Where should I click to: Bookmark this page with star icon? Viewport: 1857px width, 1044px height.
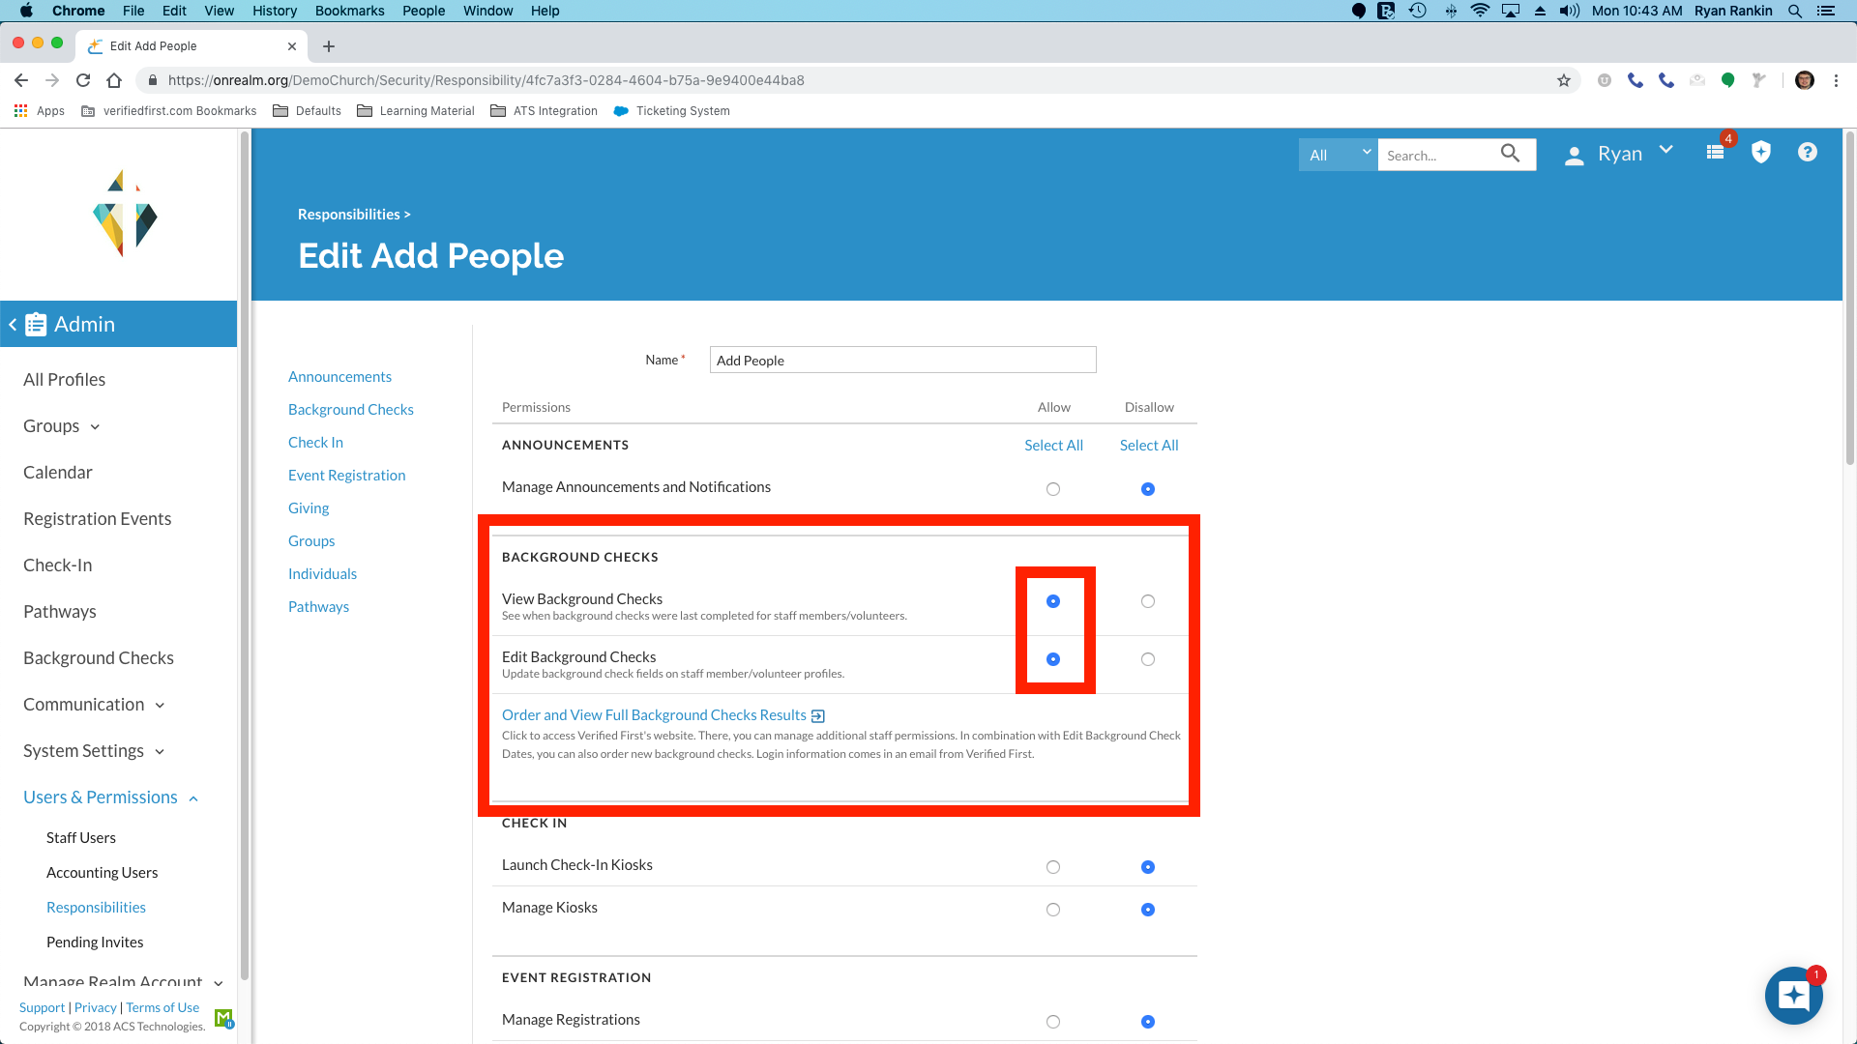tap(1563, 80)
